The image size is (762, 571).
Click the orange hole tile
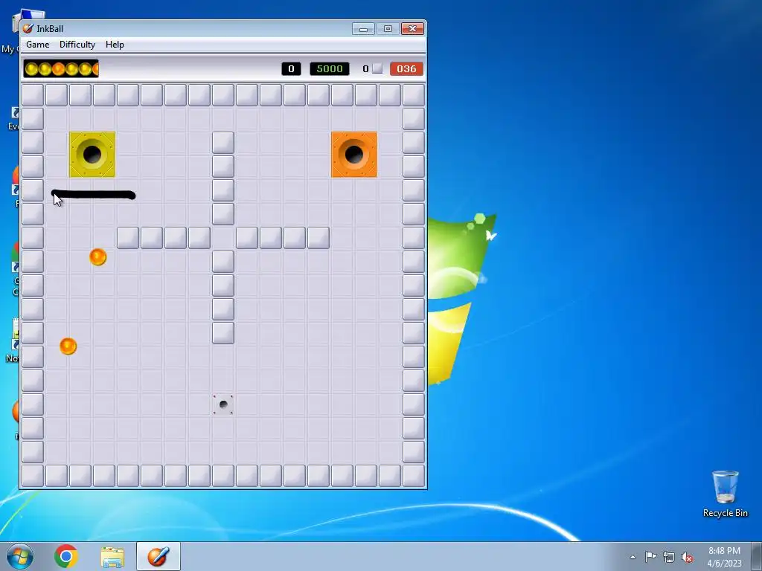[353, 155]
